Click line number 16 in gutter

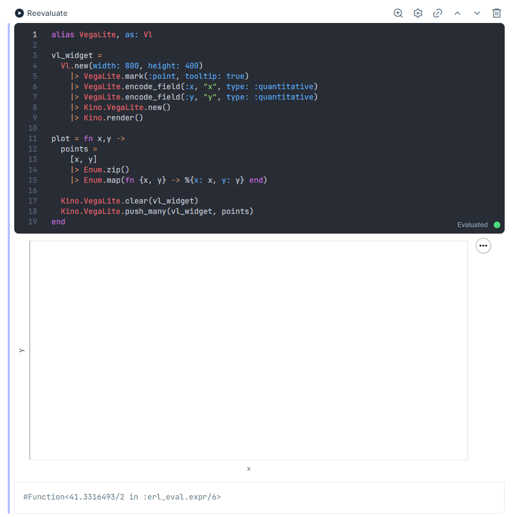tap(32, 190)
